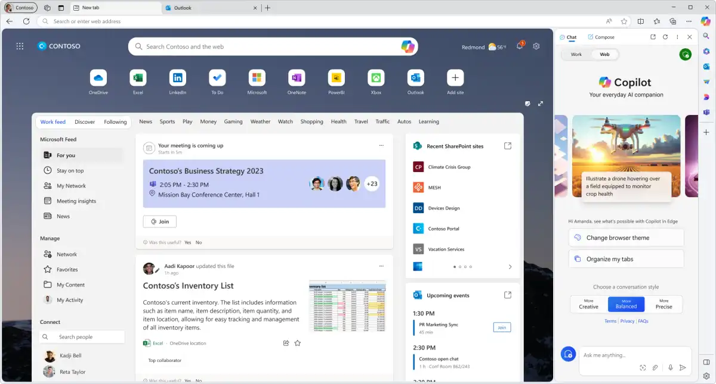This screenshot has height=384, width=716.
Task: Click Organize my tabs suggestion
Action: pyautogui.click(x=626, y=259)
